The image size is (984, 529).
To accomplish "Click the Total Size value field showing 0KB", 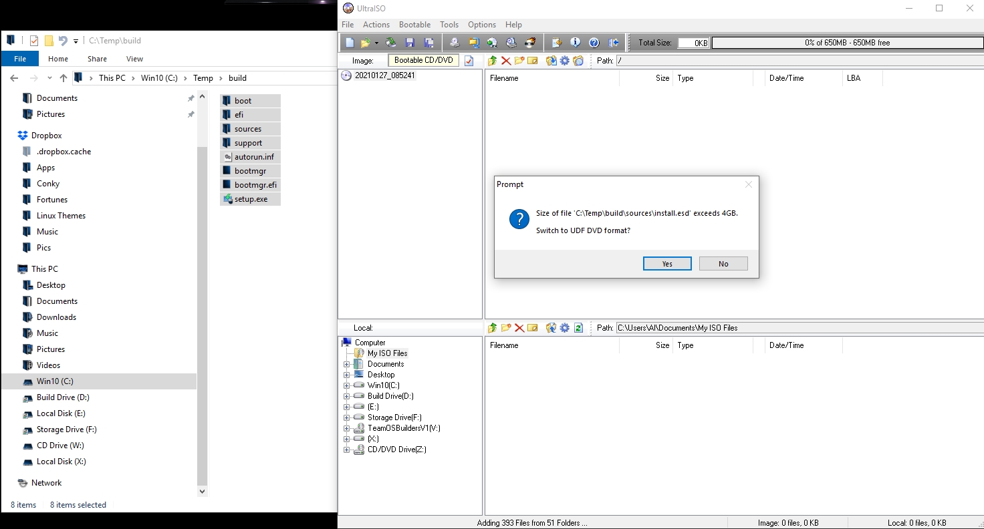I will click(693, 43).
